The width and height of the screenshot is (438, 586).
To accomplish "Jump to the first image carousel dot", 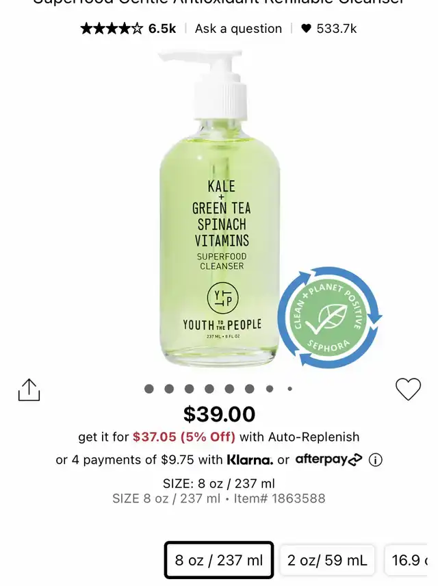I will 149,389.
